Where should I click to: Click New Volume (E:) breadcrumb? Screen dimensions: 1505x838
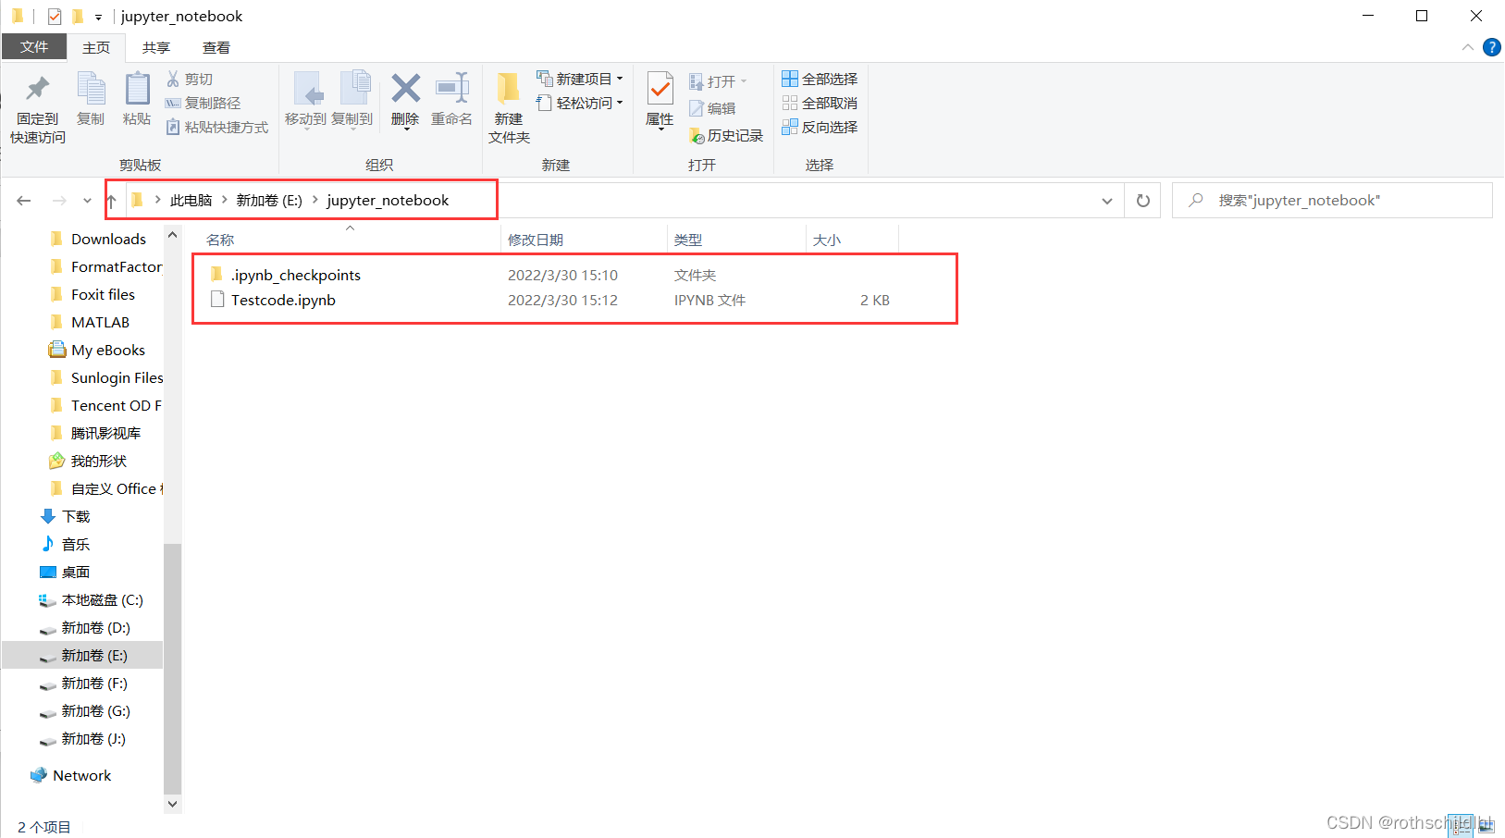pyautogui.click(x=269, y=201)
